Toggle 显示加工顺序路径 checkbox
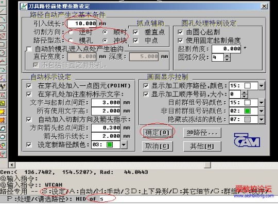 146,86
